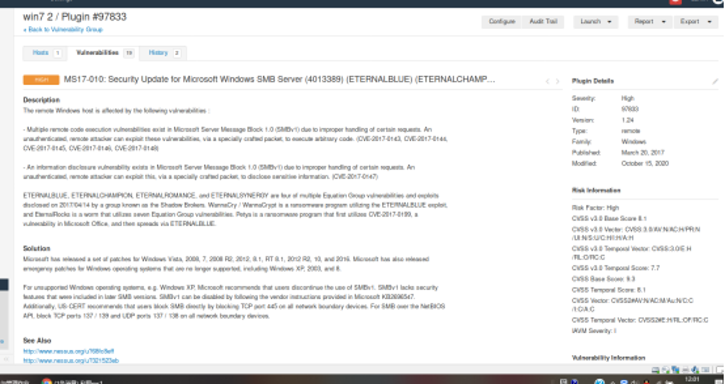Click the 'Risk Factor: High' line

596,208
